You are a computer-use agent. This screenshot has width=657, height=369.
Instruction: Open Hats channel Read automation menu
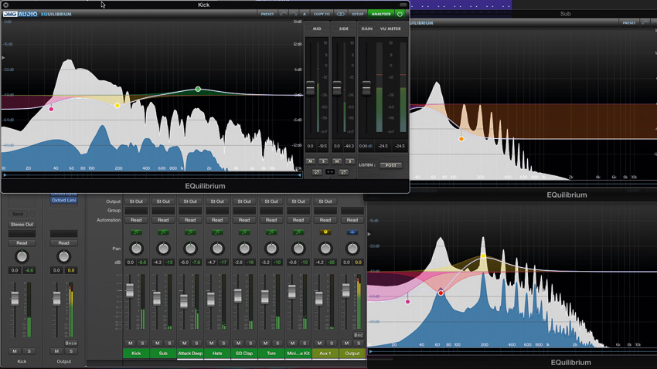pyautogui.click(x=217, y=220)
